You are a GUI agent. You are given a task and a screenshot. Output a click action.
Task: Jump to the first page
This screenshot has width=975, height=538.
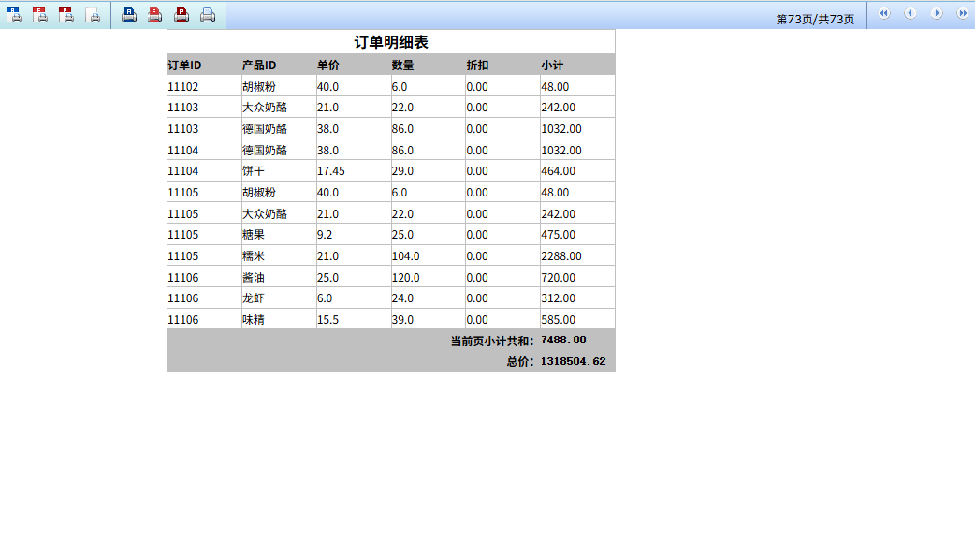click(x=883, y=13)
